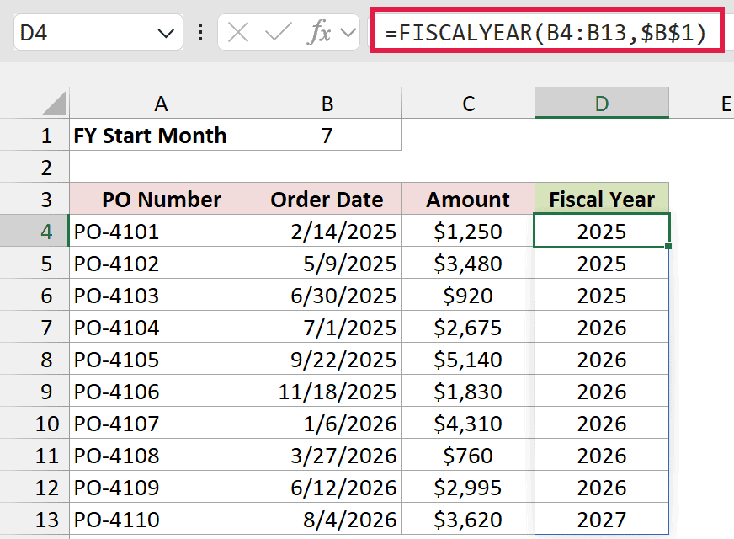Click date cell 2/14/2025
This screenshot has width=734, height=539.
(327, 231)
